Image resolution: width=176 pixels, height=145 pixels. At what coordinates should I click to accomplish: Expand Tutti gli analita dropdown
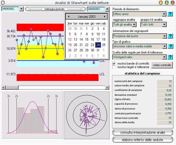point(134,24)
